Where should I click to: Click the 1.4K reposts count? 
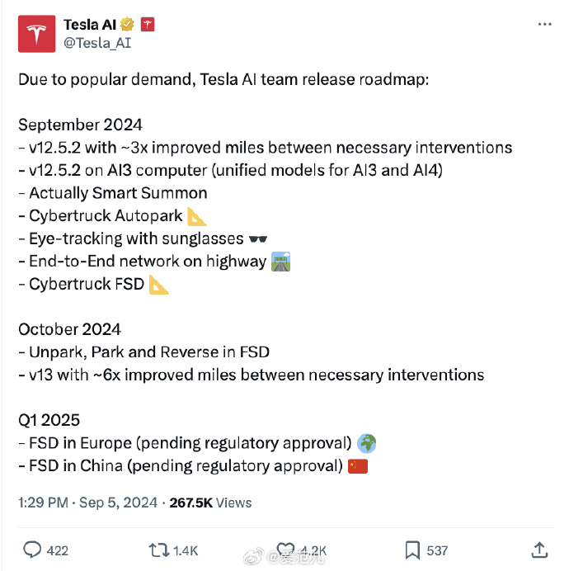pos(186,550)
